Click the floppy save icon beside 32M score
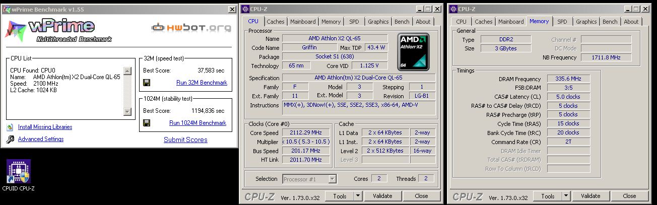The width and height of the screenshot is (657, 205). (x=147, y=83)
